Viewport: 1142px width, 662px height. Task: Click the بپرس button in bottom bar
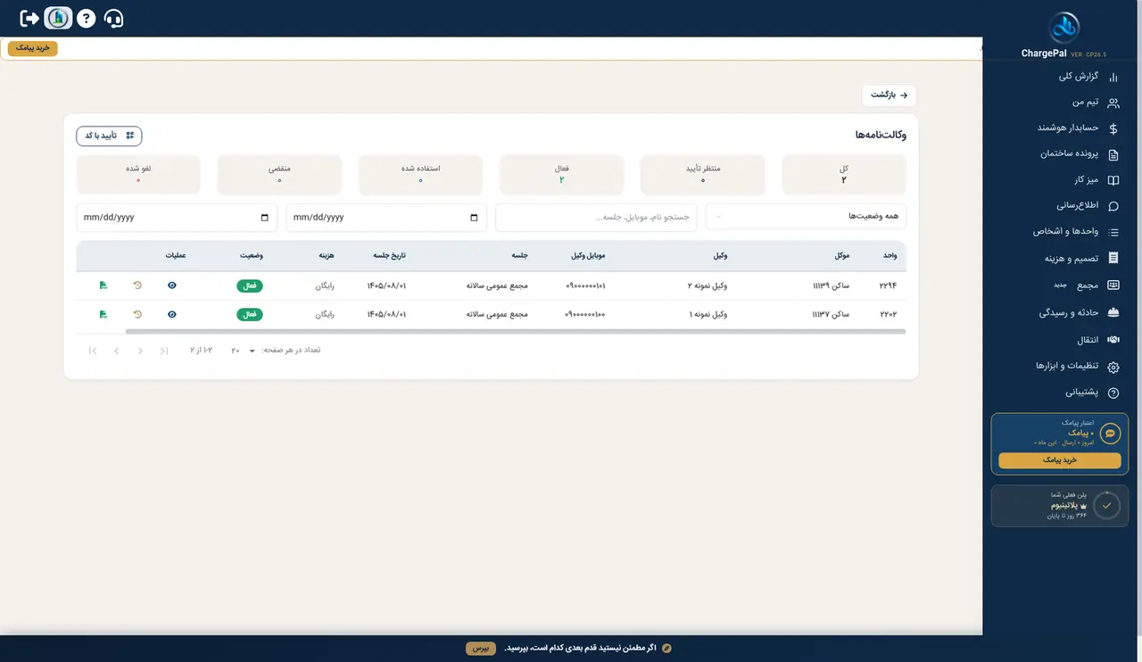click(x=480, y=649)
